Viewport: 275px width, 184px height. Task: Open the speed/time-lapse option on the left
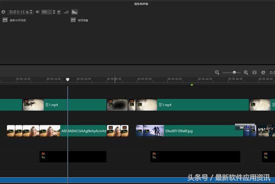pyautogui.click(x=14, y=20)
